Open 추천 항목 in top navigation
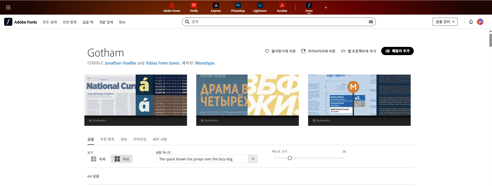This screenshot has width=492, height=186. [x=70, y=22]
